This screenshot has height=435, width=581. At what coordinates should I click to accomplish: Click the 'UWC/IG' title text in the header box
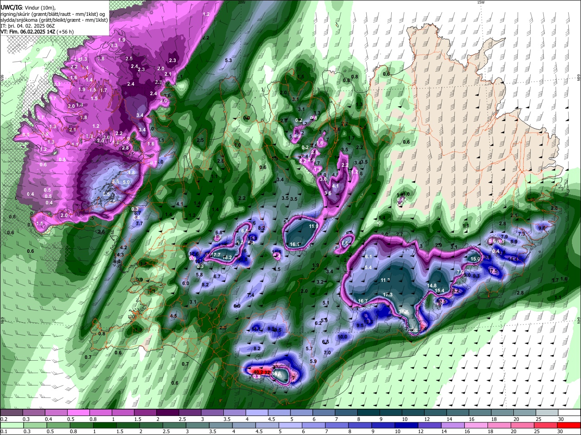pos(10,8)
